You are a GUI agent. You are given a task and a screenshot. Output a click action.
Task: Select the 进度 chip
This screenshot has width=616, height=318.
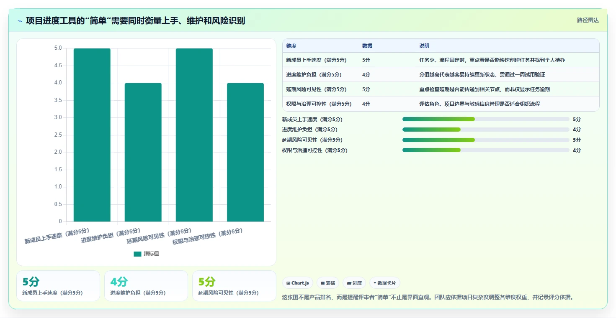coord(354,283)
